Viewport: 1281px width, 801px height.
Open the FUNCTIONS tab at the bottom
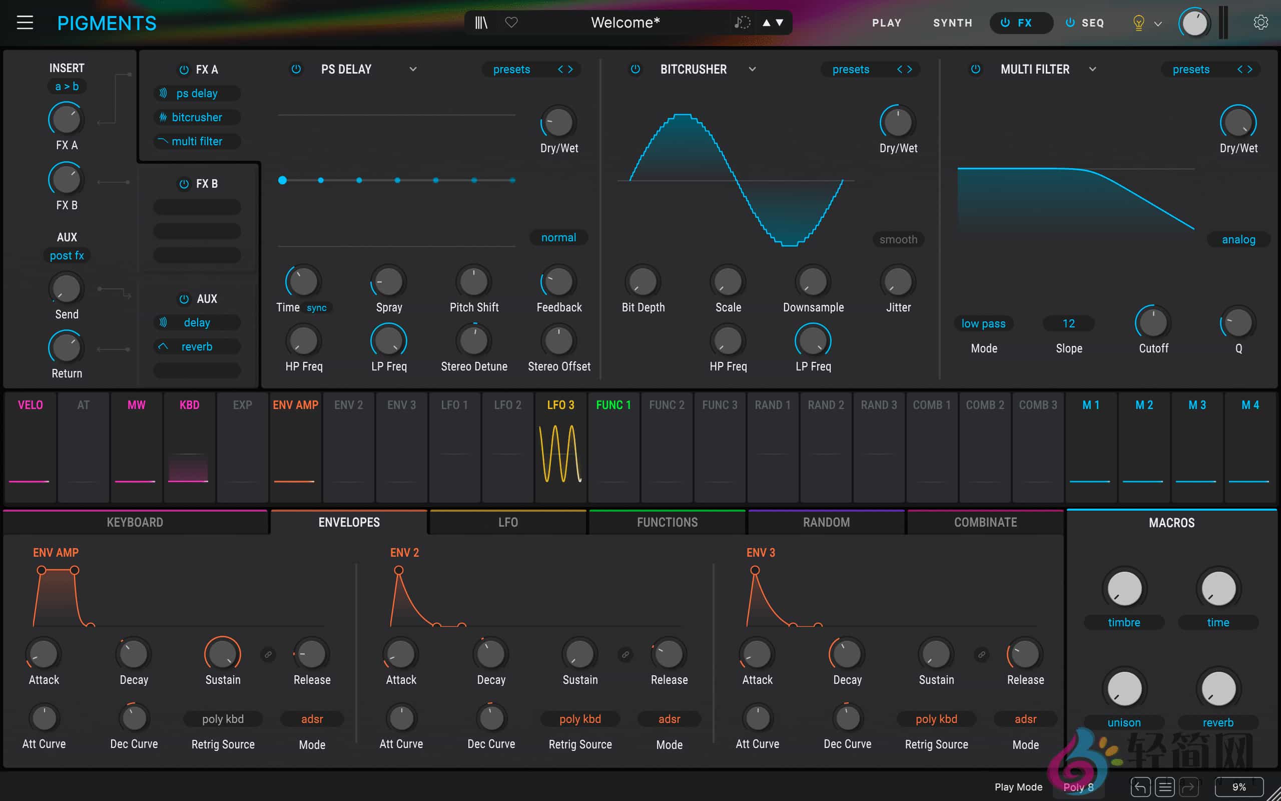(667, 522)
